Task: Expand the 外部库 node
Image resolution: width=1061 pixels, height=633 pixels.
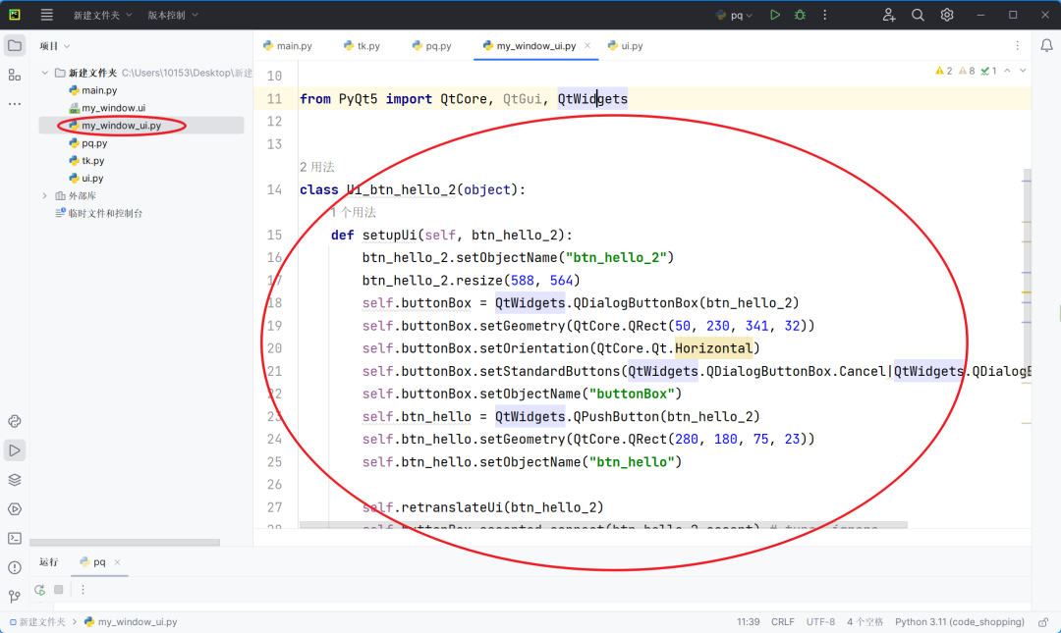Action: click(x=44, y=195)
